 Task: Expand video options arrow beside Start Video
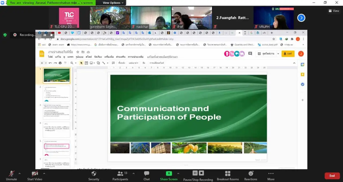[44, 173]
